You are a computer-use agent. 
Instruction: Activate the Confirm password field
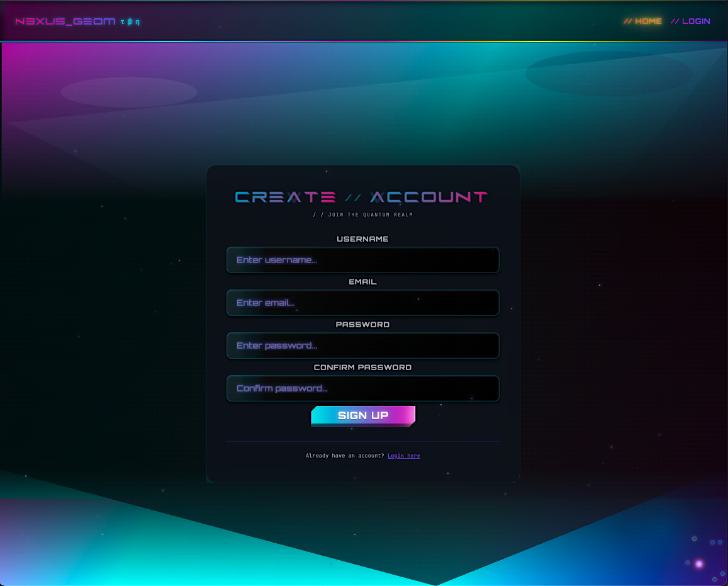[x=362, y=388]
